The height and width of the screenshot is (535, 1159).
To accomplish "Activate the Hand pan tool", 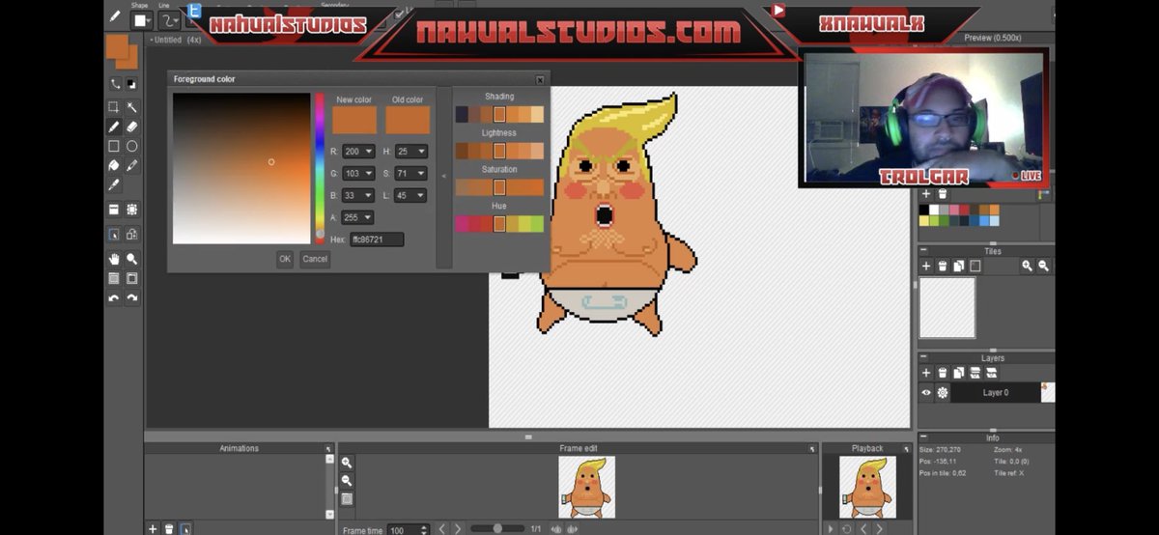I will [114, 259].
